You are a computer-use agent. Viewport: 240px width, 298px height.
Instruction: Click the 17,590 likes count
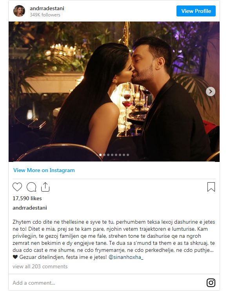(27, 198)
